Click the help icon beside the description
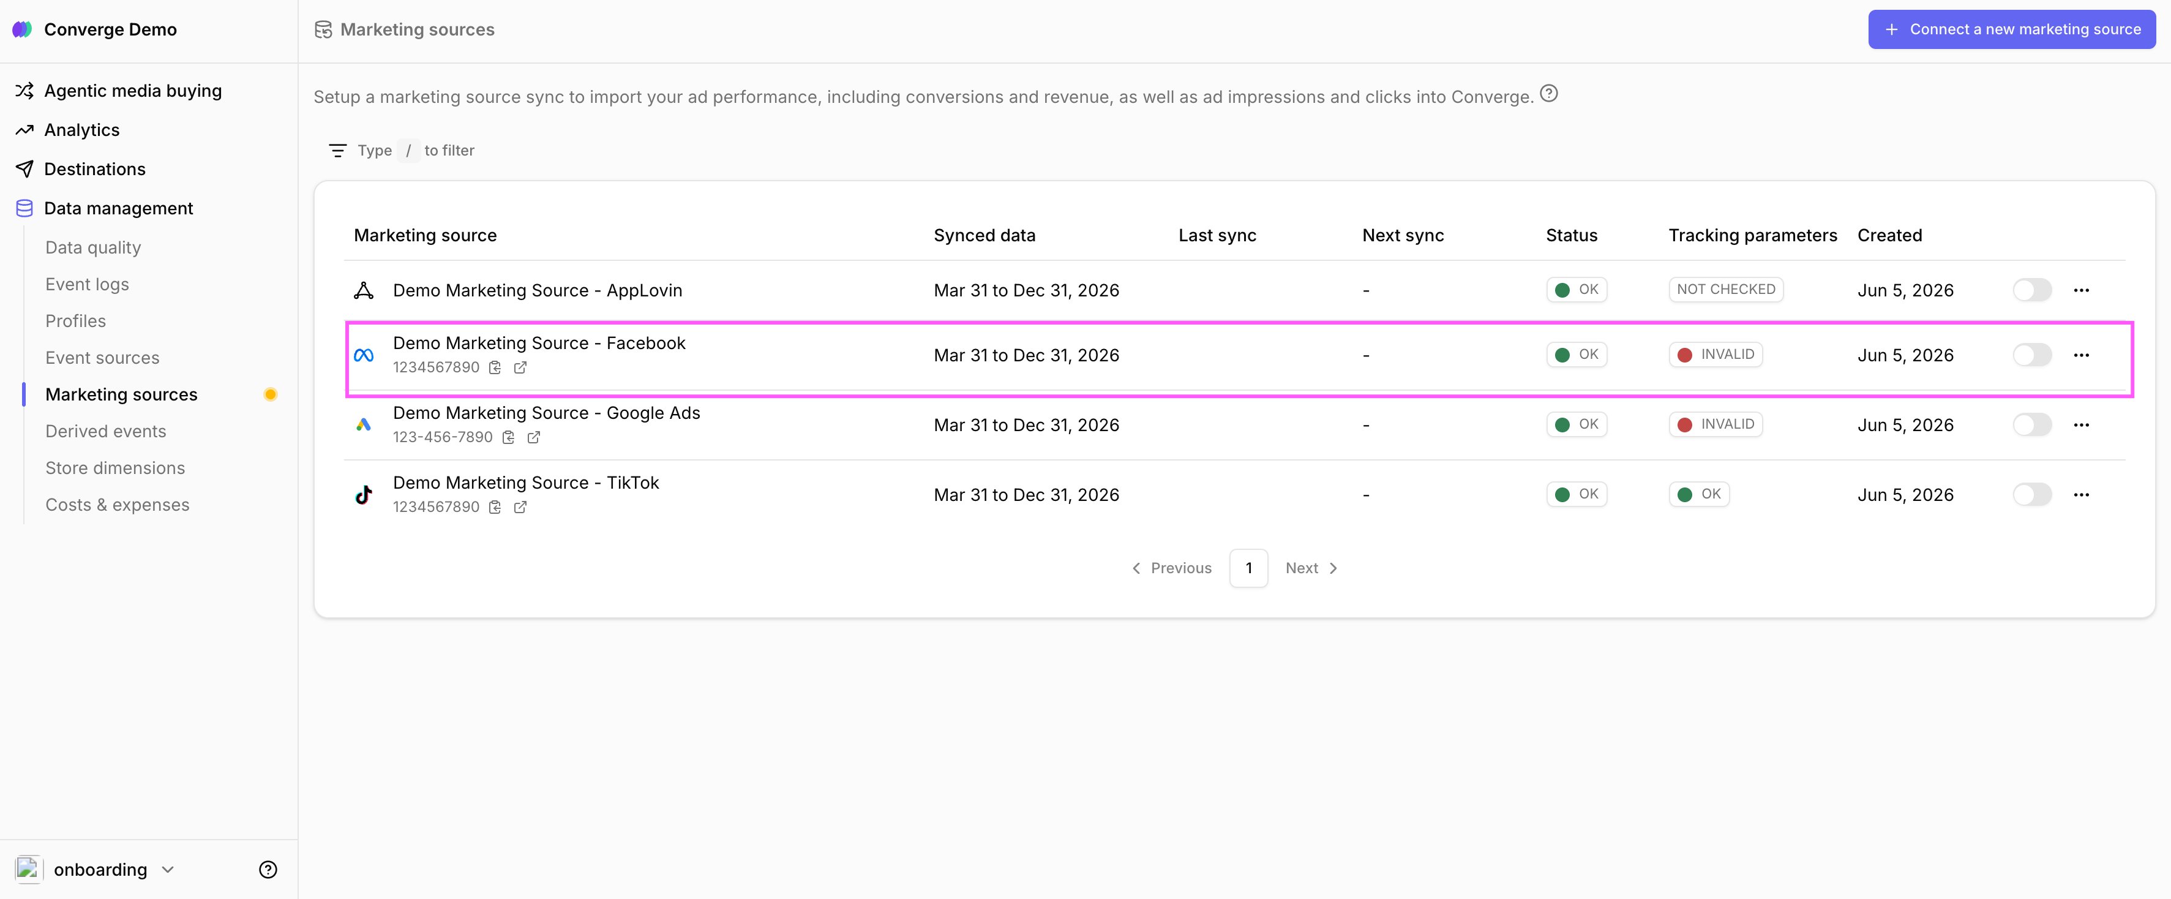The width and height of the screenshot is (2171, 899). (1548, 94)
